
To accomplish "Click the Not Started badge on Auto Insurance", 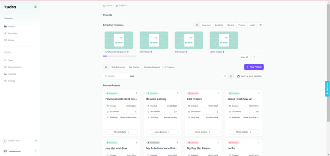I will click(153, 143).
